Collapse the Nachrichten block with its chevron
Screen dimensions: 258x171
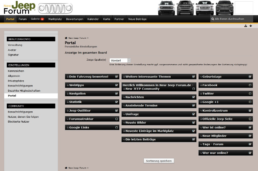click(x=124, y=97)
